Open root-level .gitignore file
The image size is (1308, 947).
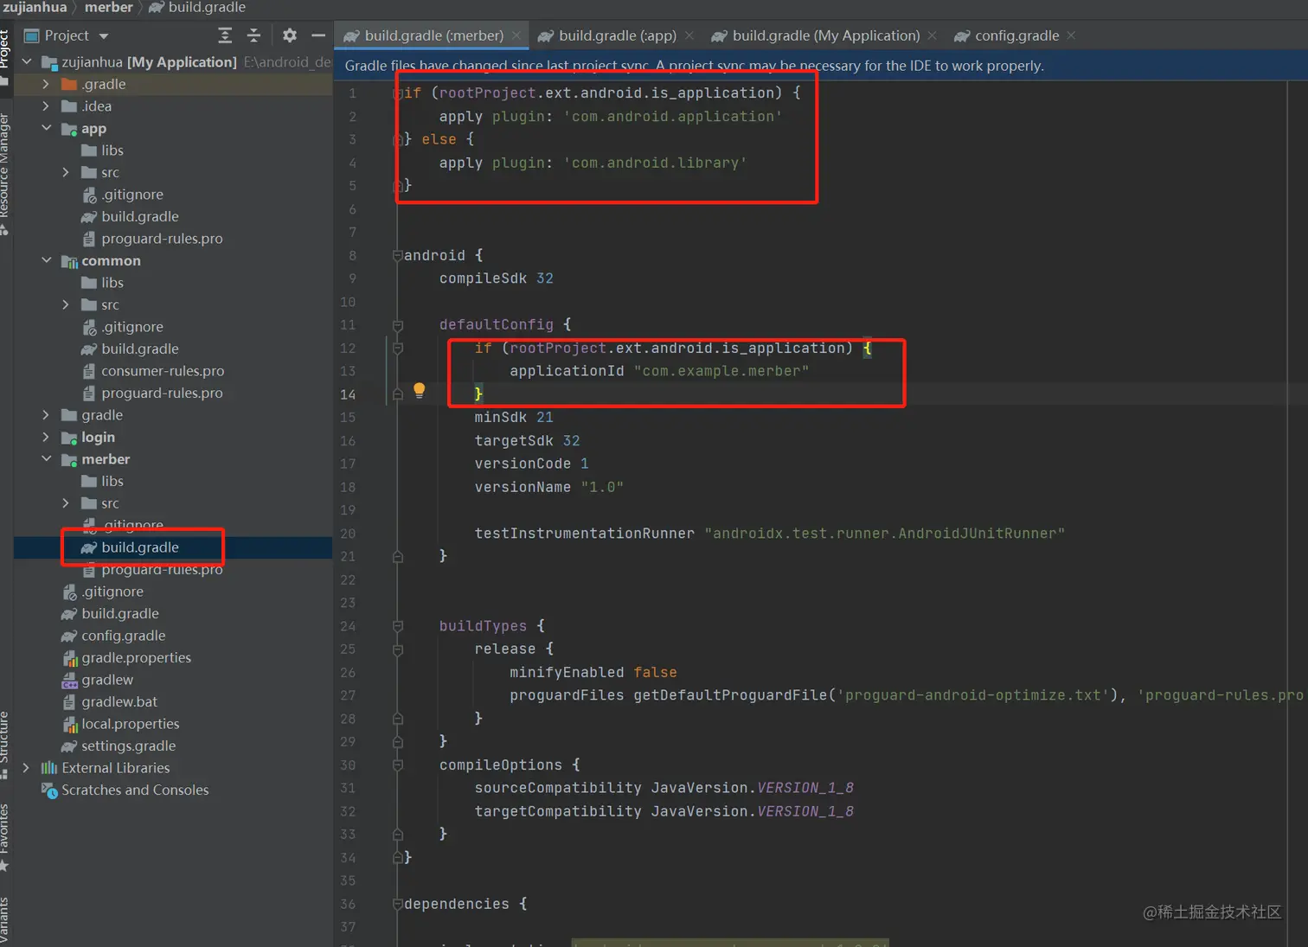tap(102, 592)
